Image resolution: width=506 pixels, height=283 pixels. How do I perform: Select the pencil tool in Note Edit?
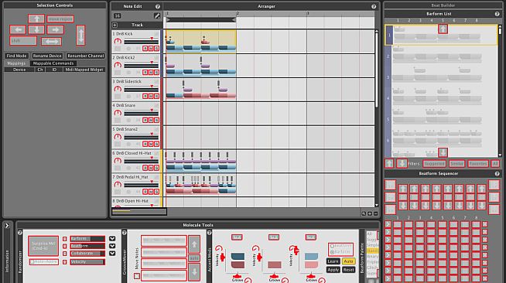tap(157, 15)
